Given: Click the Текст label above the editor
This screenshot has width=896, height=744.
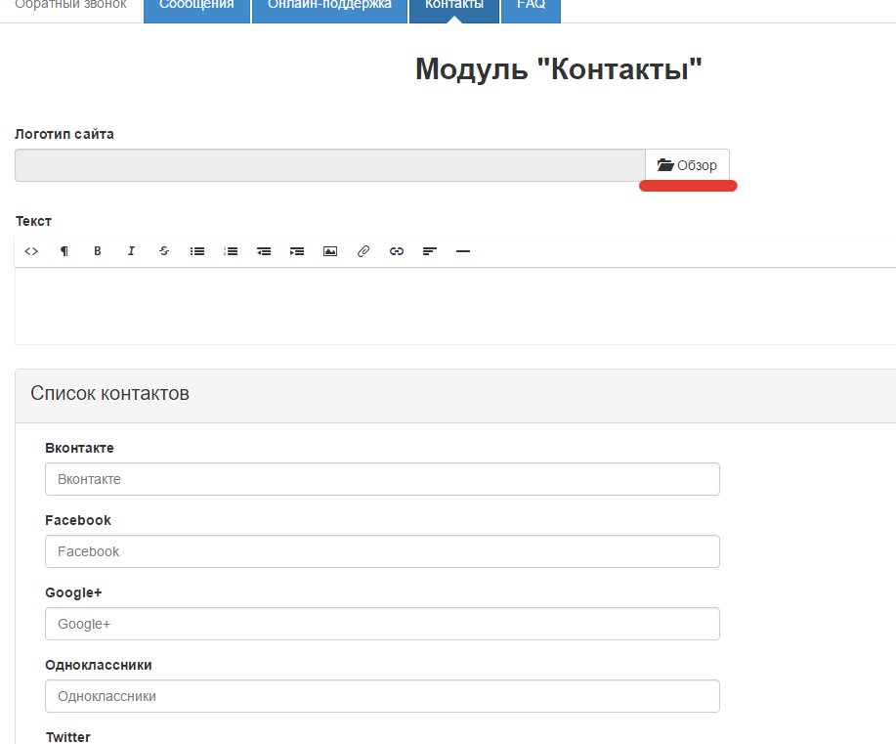Looking at the screenshot, I should 34,221.
